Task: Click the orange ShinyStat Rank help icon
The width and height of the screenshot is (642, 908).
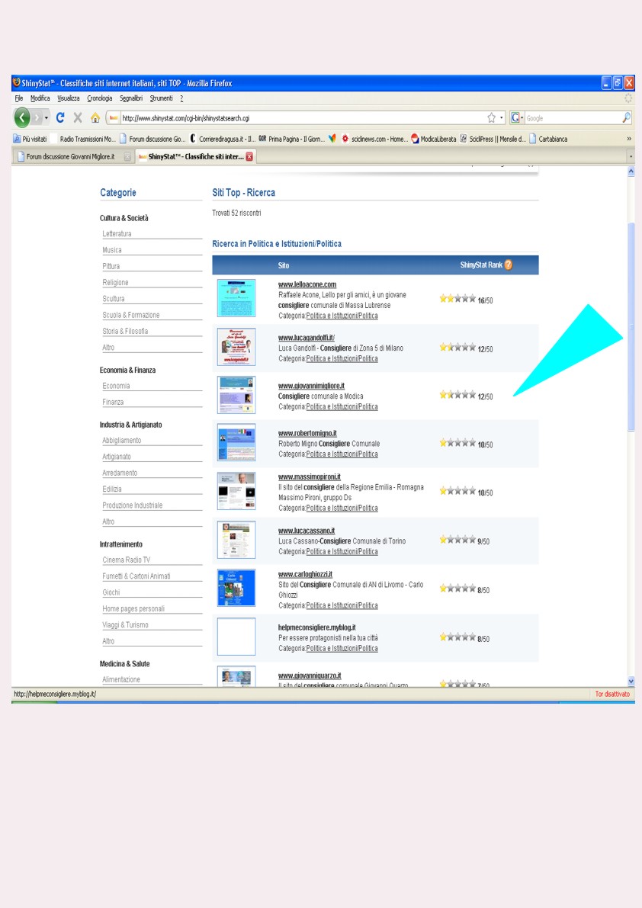Action: click(509, 265)
